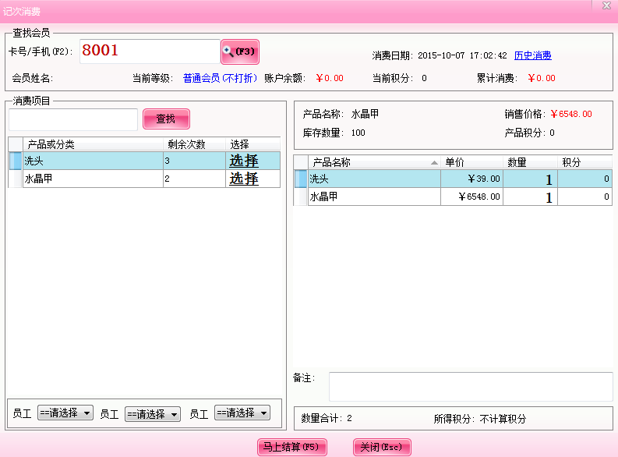This screenshot has height=457, width=618.
Task: Click the account balance ¥0.00
Action: tap(330, 78)
